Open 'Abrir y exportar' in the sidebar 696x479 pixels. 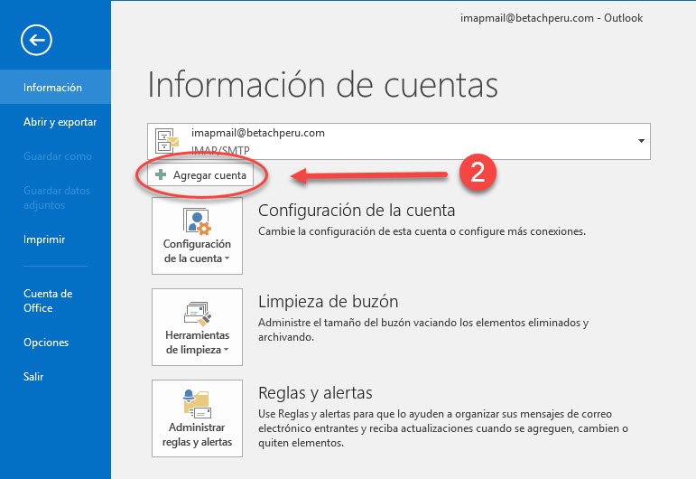point(60,122)
